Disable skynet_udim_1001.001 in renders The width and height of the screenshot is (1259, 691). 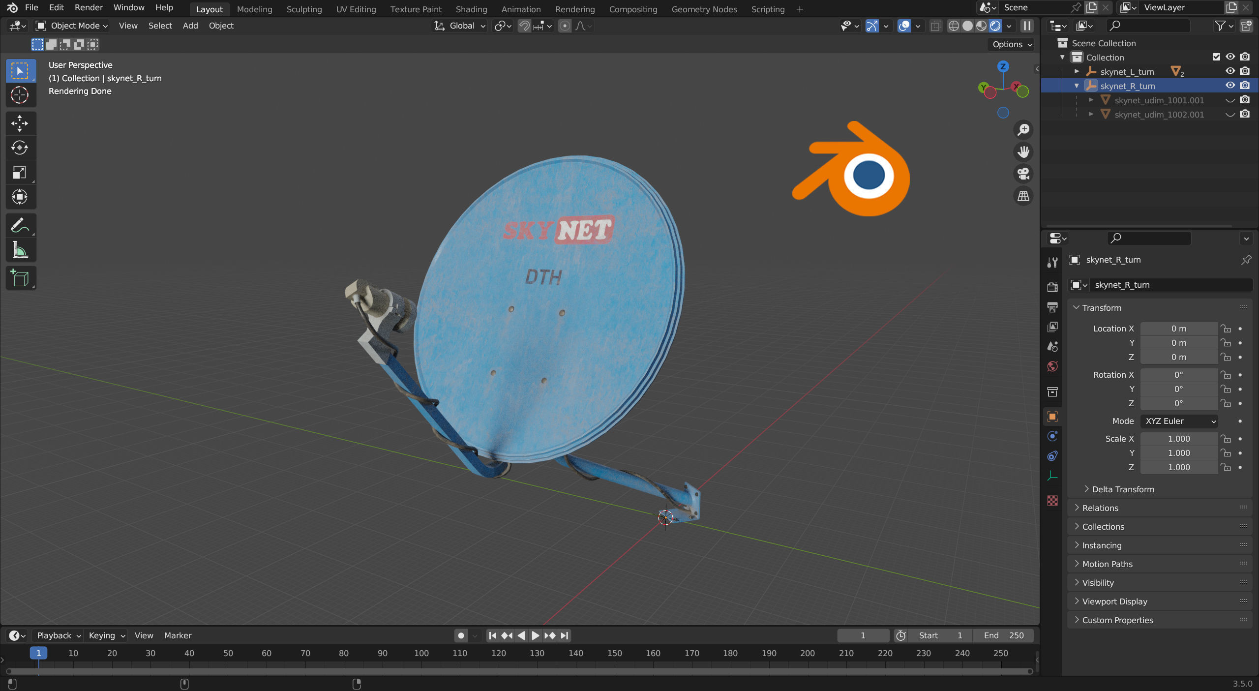[x=1245, y=100]
